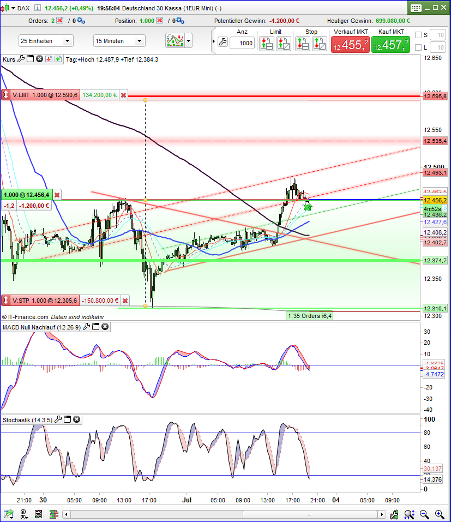The height and width of the screenshot is (522, 451).
Task: Click the L limit distance field
Action: [x=438, y=47]
